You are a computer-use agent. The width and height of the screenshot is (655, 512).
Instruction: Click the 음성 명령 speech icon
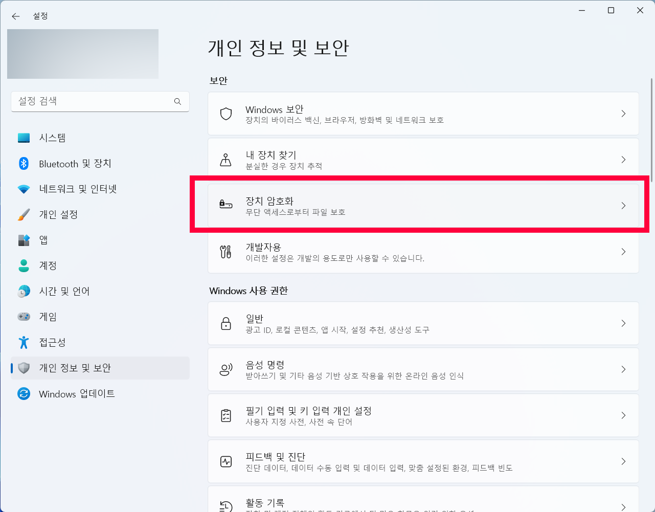coord(225,369)
